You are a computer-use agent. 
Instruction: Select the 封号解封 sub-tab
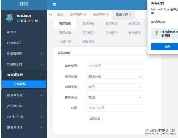pyautogui.click(x=111, y=33)
